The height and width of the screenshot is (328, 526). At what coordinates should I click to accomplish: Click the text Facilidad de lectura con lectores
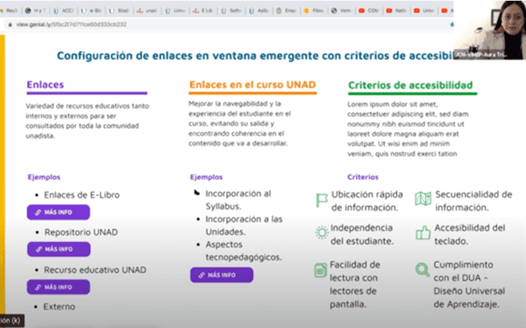355,285
